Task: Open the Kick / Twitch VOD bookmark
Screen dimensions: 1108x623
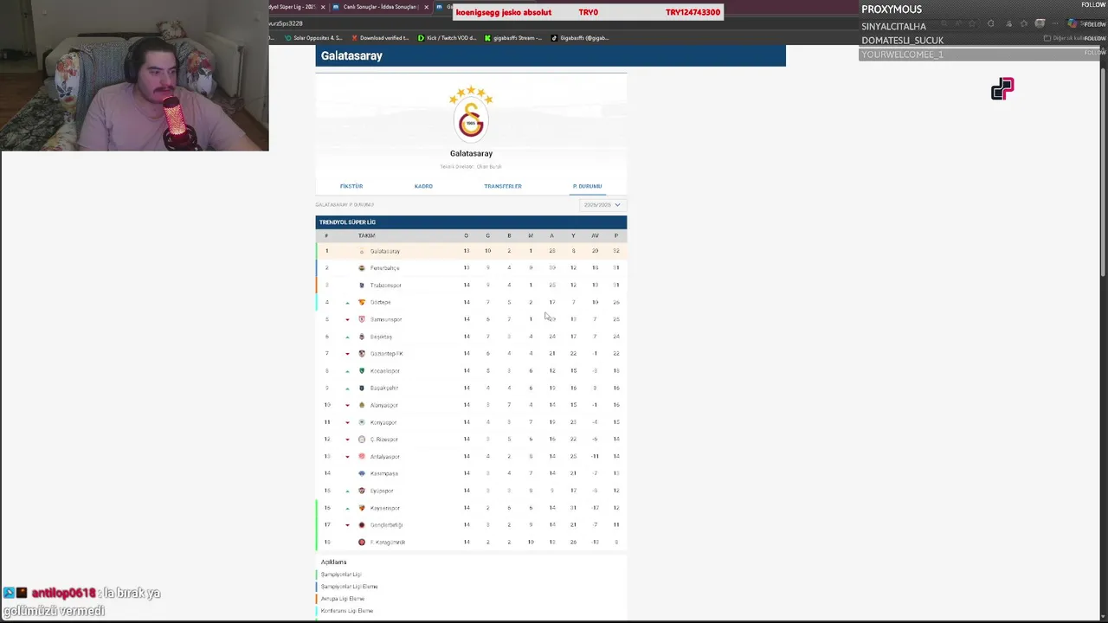Action: coord(448,38)
